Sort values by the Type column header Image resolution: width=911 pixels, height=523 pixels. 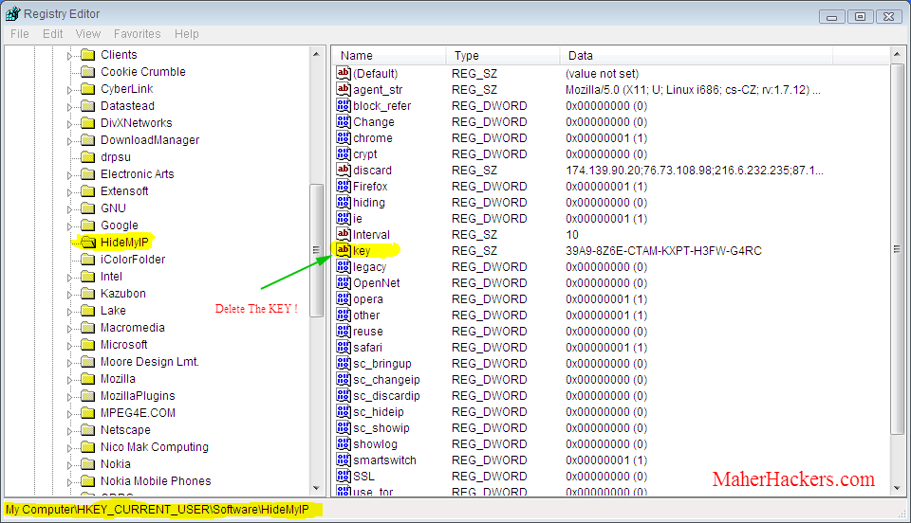point(503,56)
